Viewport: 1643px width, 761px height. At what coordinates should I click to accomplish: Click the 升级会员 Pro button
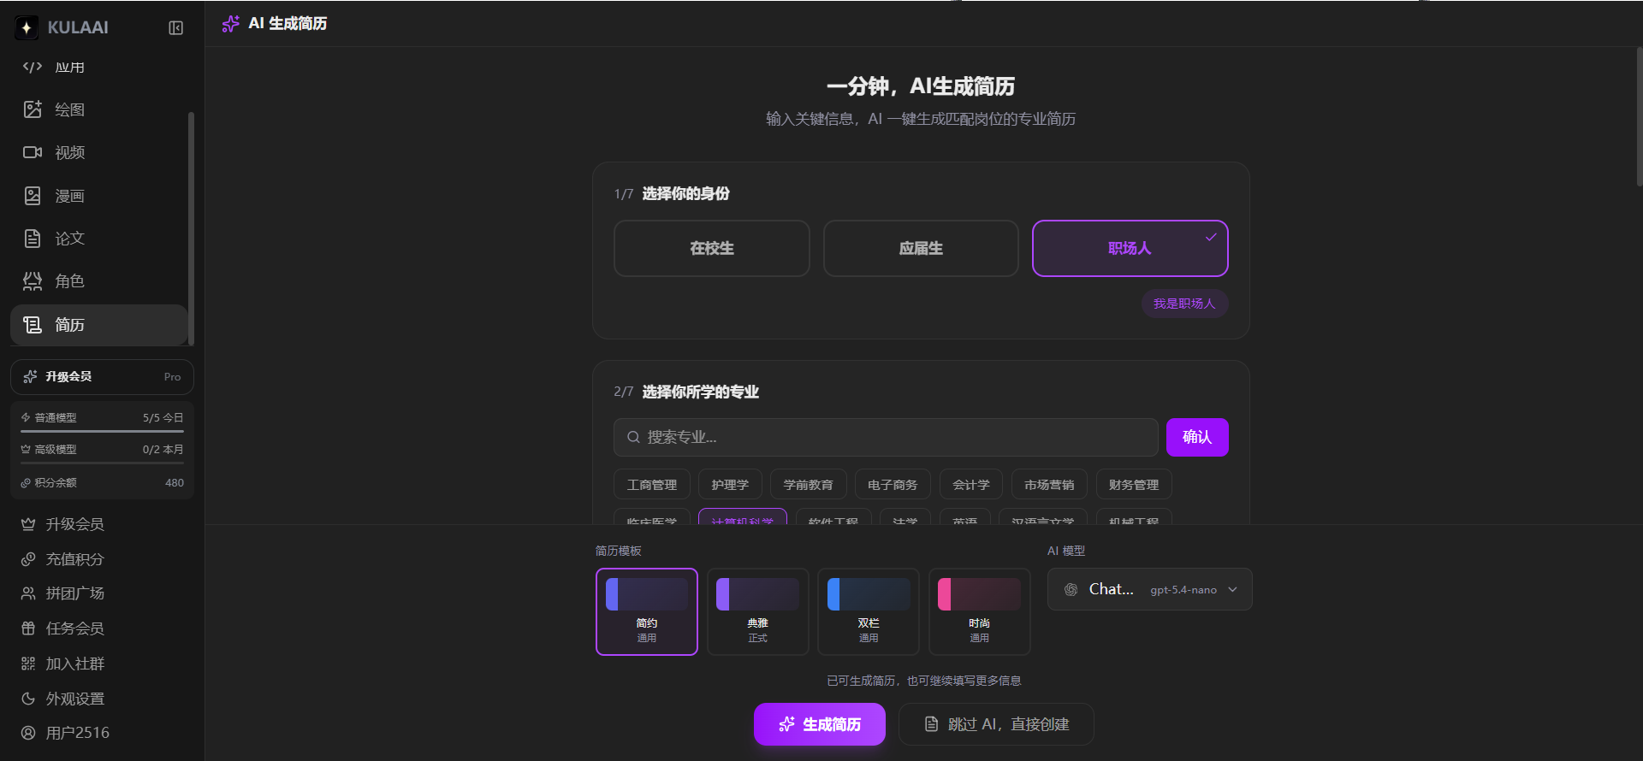pos(102,376)
